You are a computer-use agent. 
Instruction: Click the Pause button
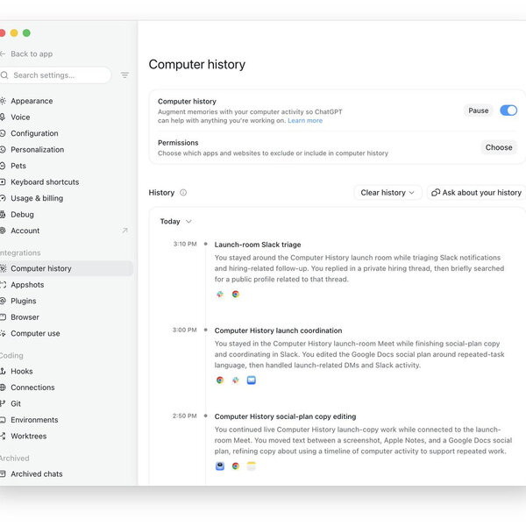(479, 110)
